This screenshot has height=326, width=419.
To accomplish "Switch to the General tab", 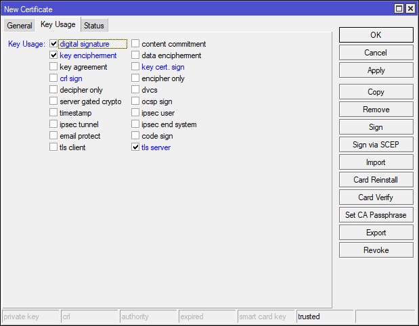I will (x=20, y=26).
